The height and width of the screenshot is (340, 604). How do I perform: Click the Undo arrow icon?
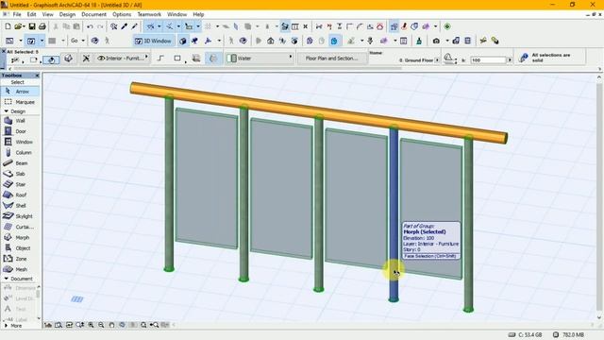90,26
